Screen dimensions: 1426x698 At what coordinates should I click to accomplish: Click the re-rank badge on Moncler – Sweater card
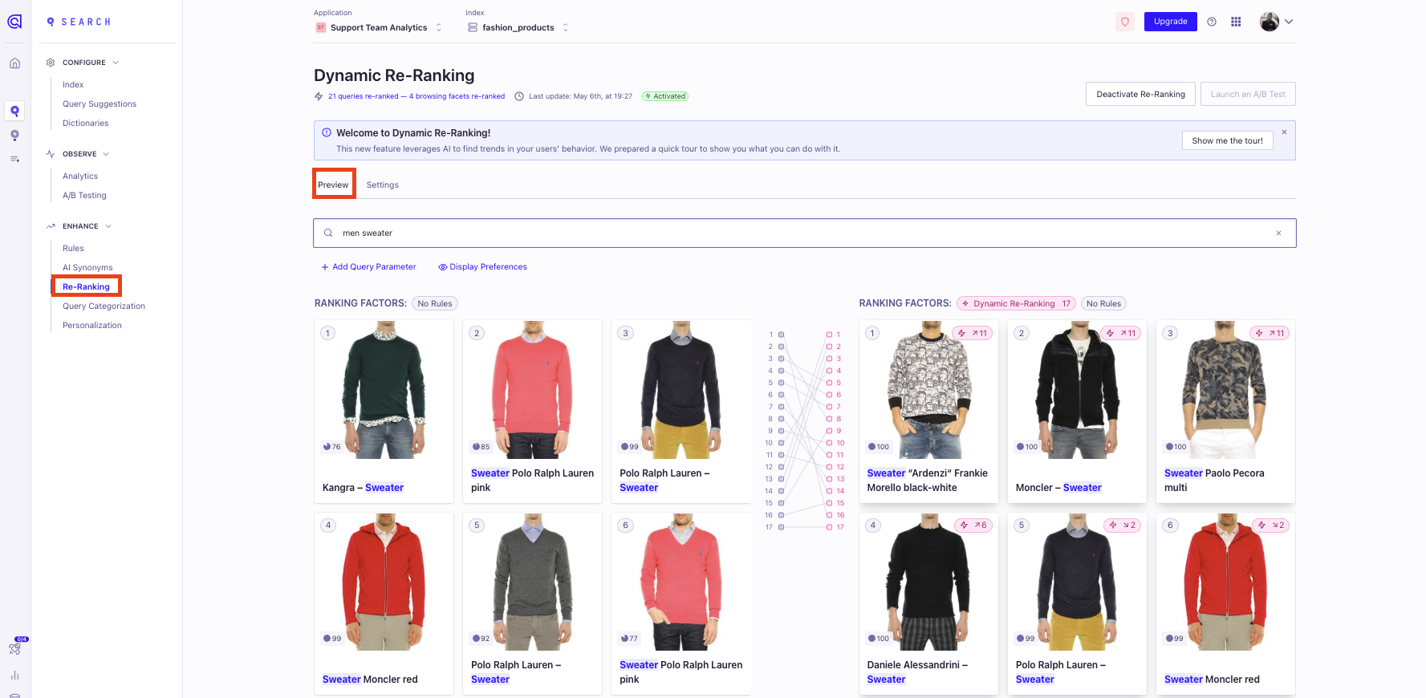coord(1120,333)
